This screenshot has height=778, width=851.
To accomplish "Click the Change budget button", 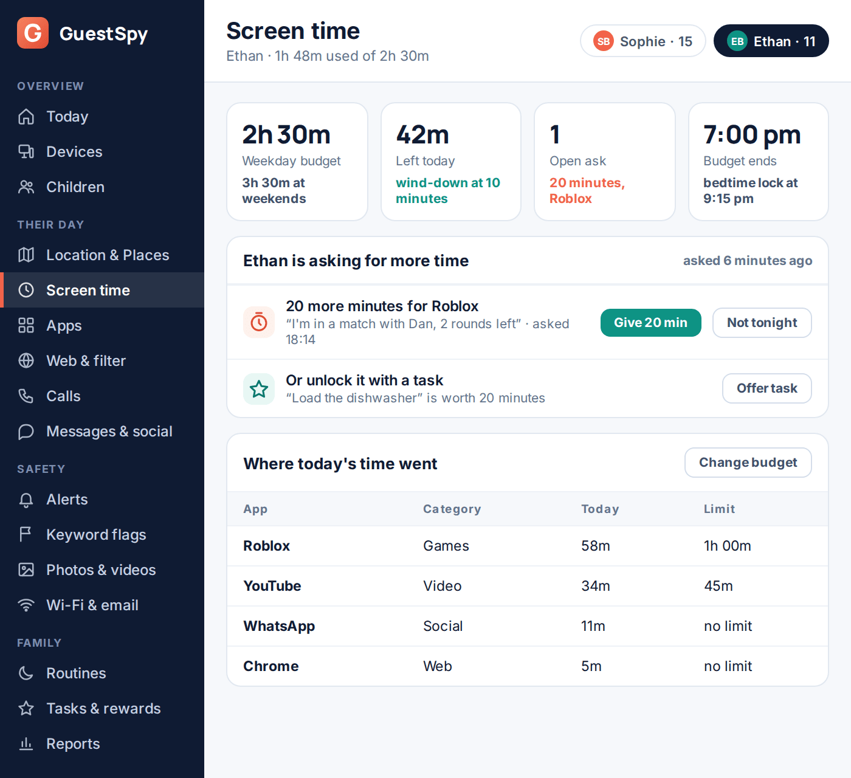I will click(x=748, y=463).
